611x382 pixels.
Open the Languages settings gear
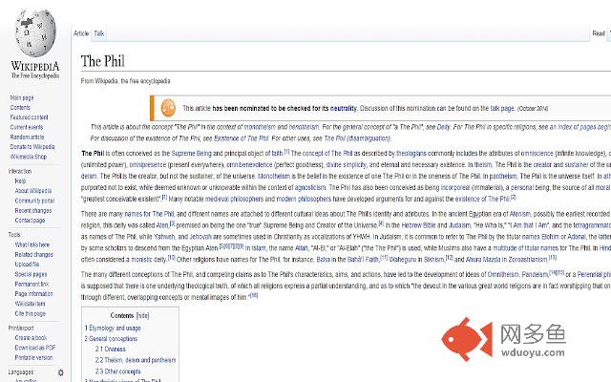(x=61, y=372)
